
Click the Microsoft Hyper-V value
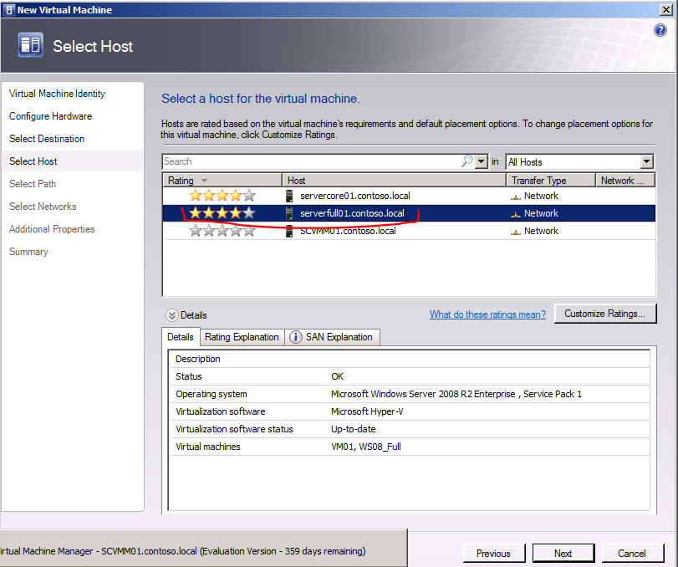pyautogui.click(x=367, y=411)
